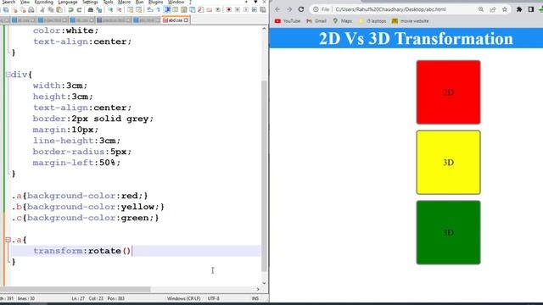Start recording a macro

pos(229,9)
